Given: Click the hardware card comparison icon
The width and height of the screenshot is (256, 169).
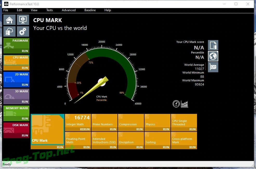Looking at the screenshot, I should (213, 67).
